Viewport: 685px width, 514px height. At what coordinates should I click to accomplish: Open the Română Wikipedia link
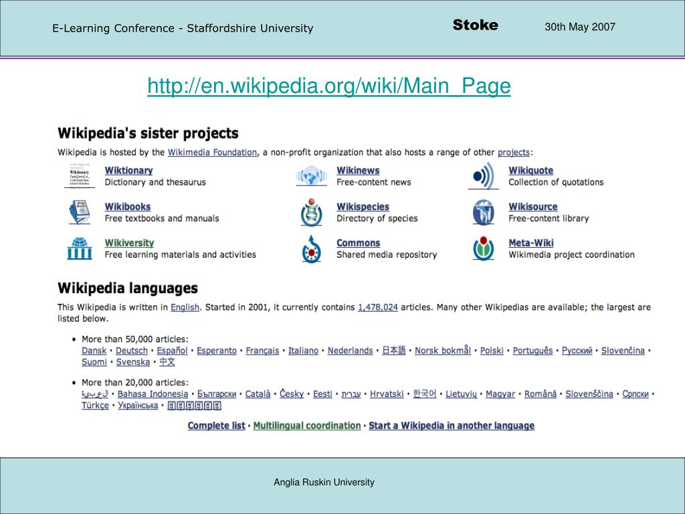[541, 394]
